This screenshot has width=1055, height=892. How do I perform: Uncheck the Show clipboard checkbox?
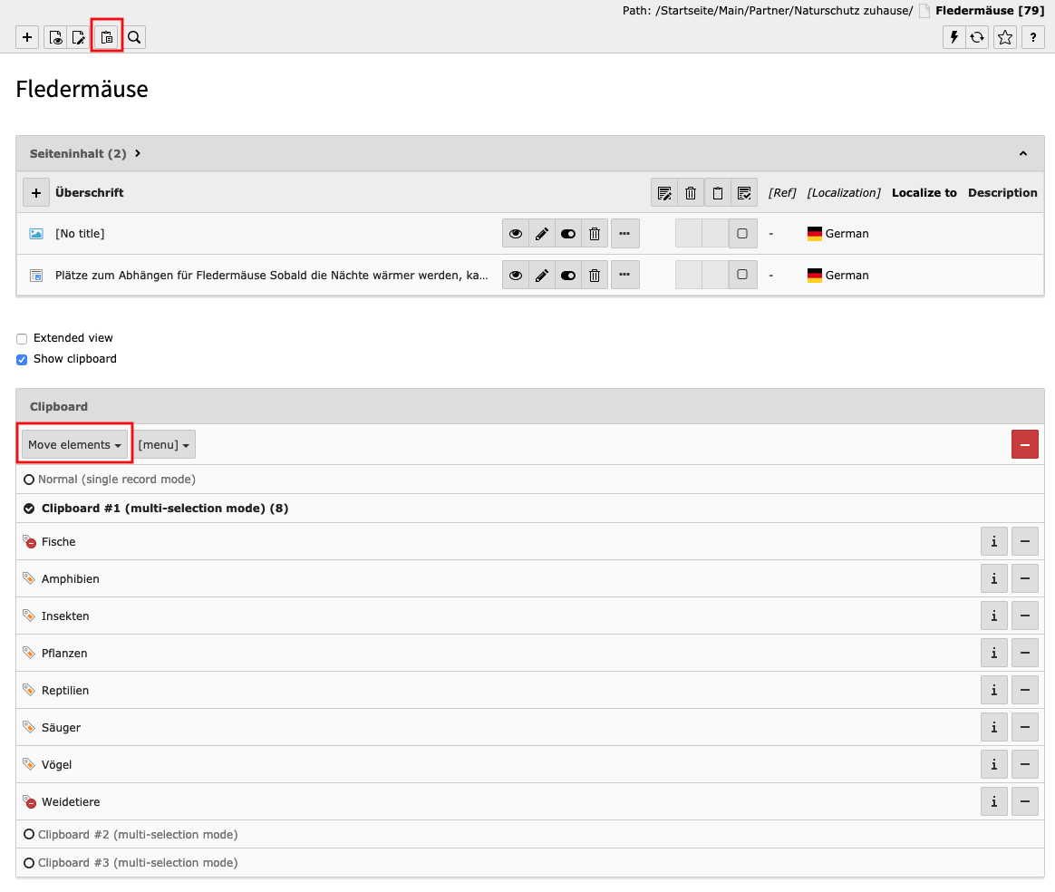coord(22,359)
